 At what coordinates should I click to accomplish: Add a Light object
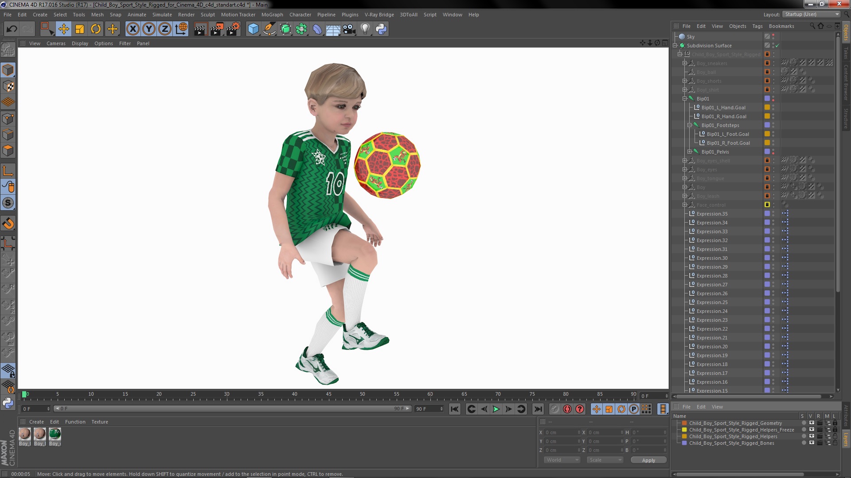[x=365, y=29]
